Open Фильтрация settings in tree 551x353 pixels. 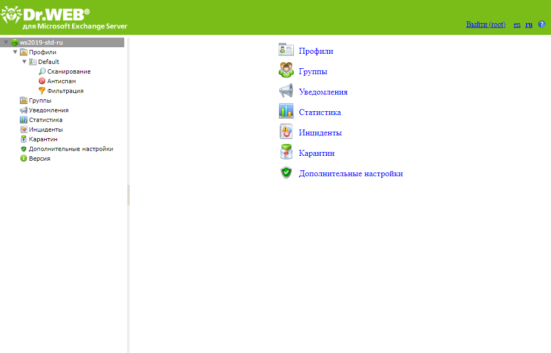point(65,91)
